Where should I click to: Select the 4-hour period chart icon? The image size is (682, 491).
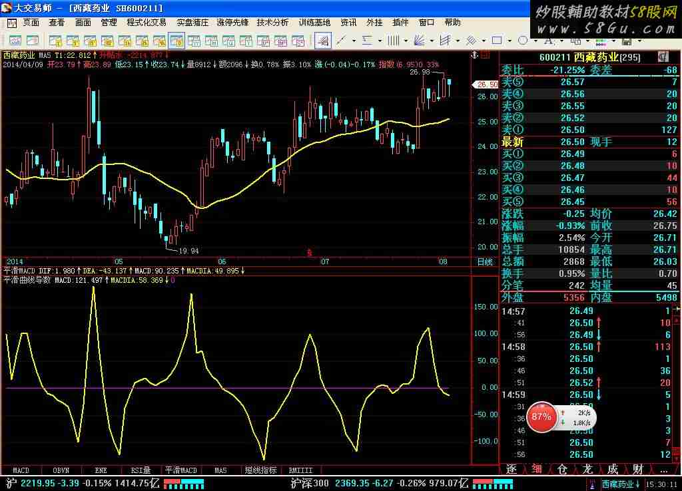coord(160,41)
